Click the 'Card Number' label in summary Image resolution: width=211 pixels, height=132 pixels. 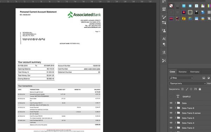pyautogui.click(x=63, y=69)
